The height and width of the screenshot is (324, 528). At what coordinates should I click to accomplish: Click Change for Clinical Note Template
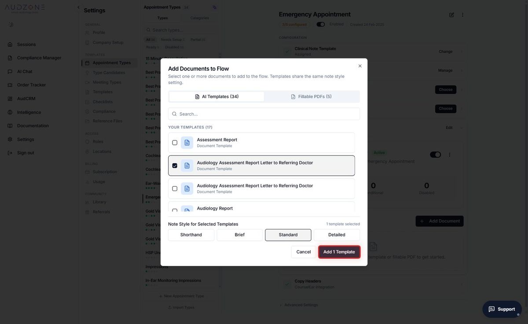coord(446,52)
